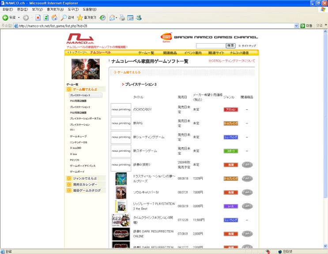Expand ゲーム機でえらぶ sidebar section
Screen dimensions: 328x254
(x=85, y=90)
